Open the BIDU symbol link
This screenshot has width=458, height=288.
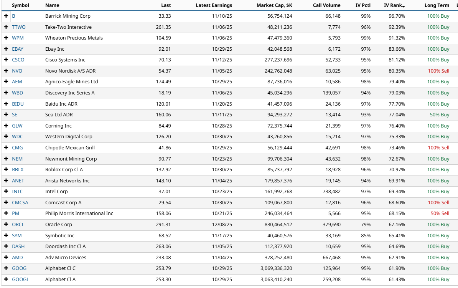click(18, 104)
